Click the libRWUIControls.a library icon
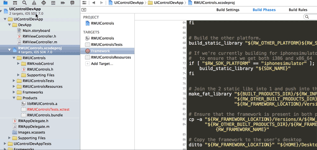Screen dimensions: 317x150 (x=24, y=104)
